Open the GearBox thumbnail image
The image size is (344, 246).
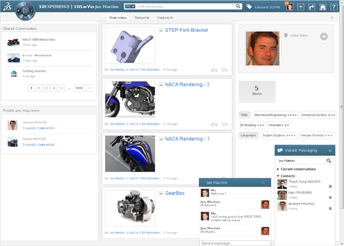pyautogui.click(x=130, y=208)
